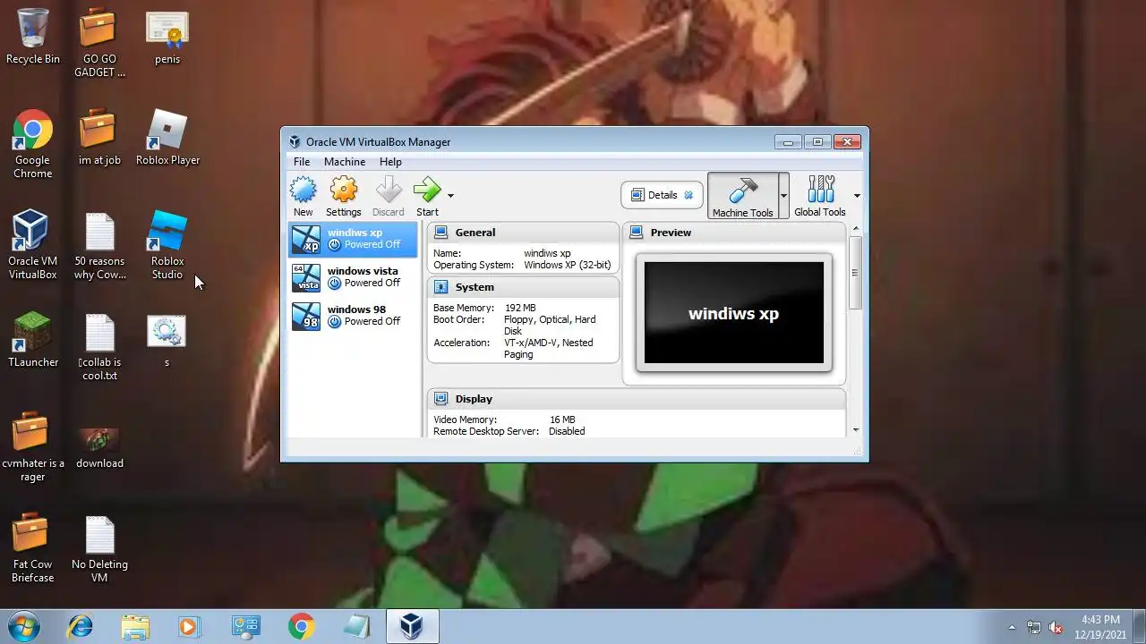Start the selected VM with green arrow
This screenshot has height=644, width=1146.
(x=427, y=190)
